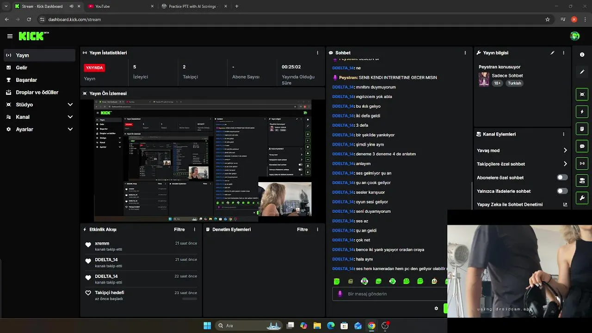Open Yapay Zeka ile Sohbet Denetimi external link
Image resolution: width=592 pixels, height=333 pixels.
[565, 204]
